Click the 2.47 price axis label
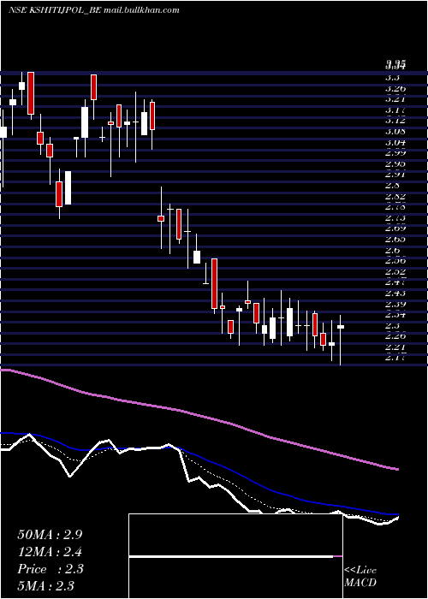The width and height of the screenshot is (428, 599). [395, 282]
